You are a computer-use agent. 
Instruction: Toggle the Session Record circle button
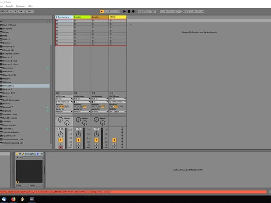click(154, 11)
